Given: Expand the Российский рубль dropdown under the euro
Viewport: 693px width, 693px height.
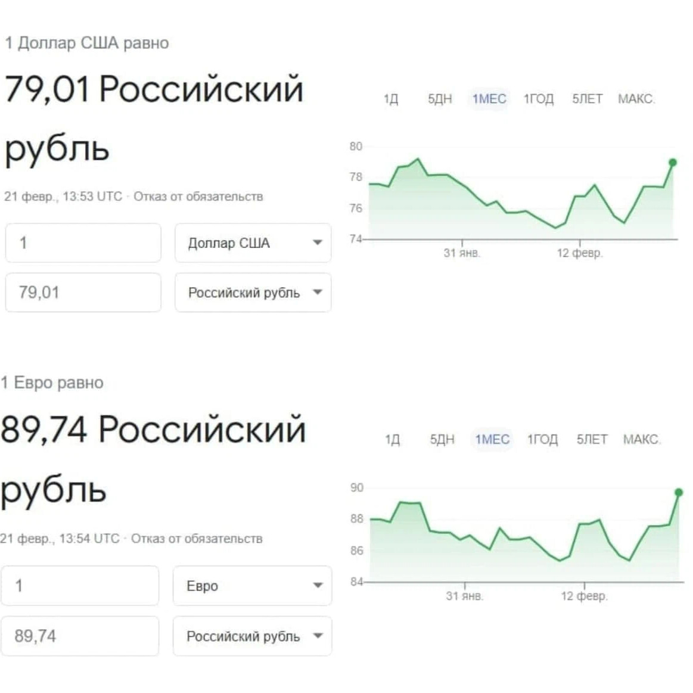Looking at the screenshot, I should click(252, 636).
